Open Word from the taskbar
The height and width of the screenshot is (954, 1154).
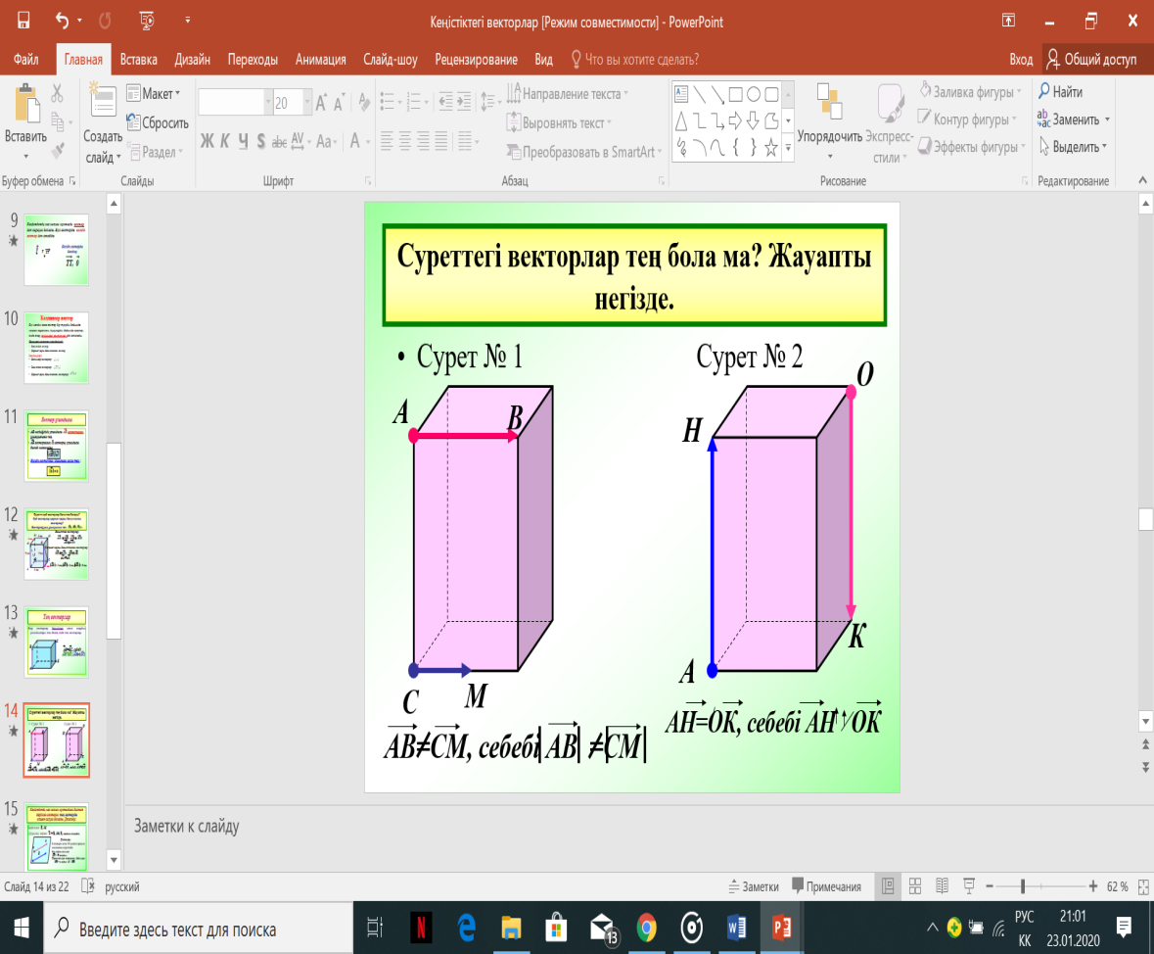click(738, 927)
